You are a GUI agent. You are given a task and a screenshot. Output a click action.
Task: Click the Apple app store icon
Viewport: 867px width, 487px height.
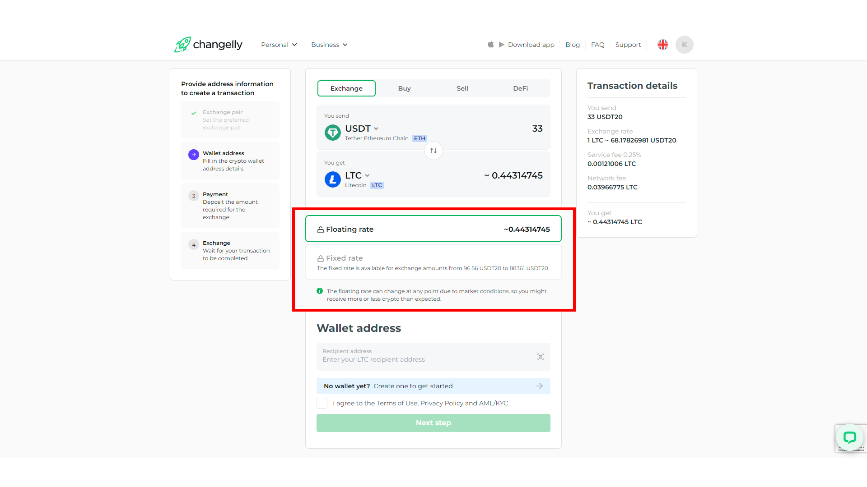click(x=491, y=44)
